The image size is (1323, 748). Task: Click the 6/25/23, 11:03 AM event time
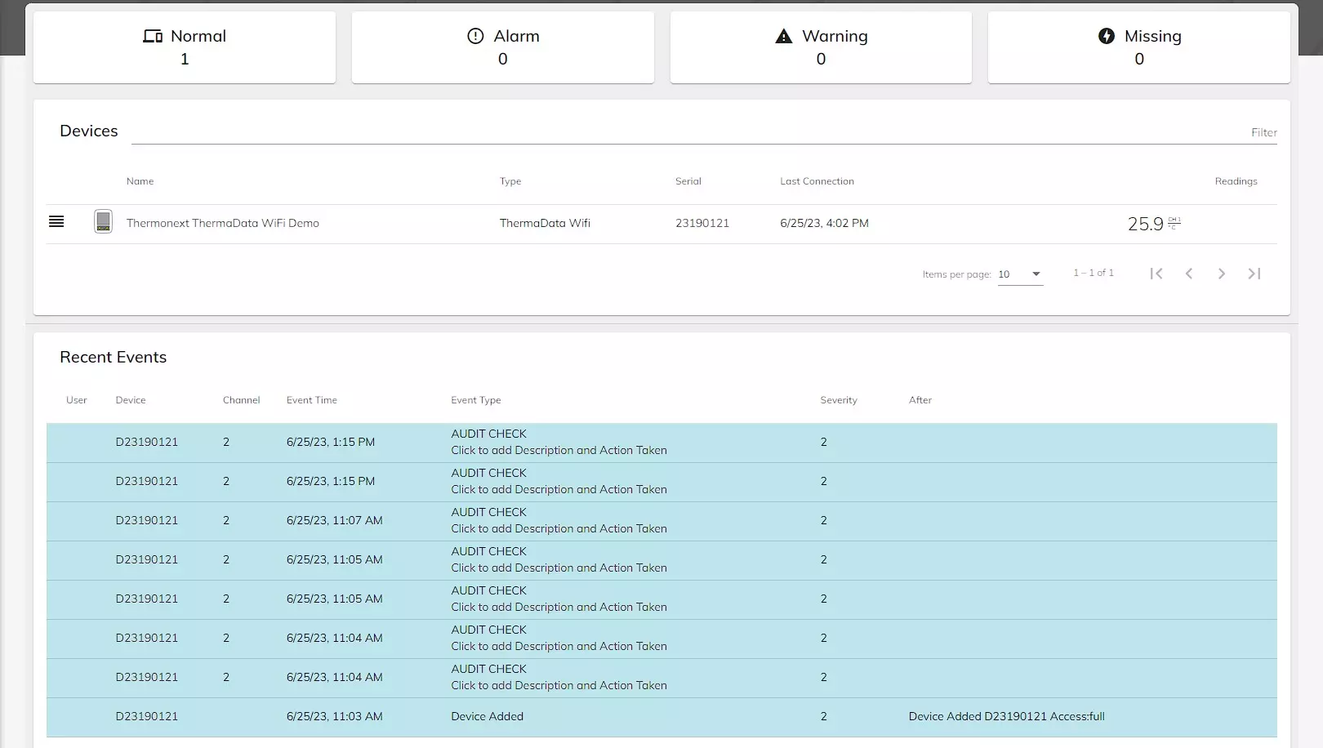pos(334,716)
